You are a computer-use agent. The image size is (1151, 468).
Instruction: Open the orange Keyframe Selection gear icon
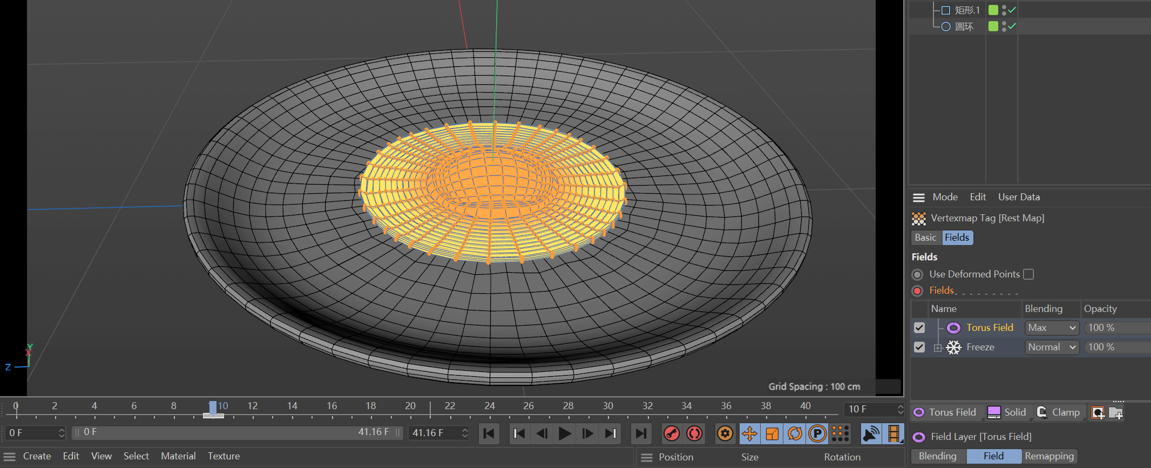(x=725, y=433)
